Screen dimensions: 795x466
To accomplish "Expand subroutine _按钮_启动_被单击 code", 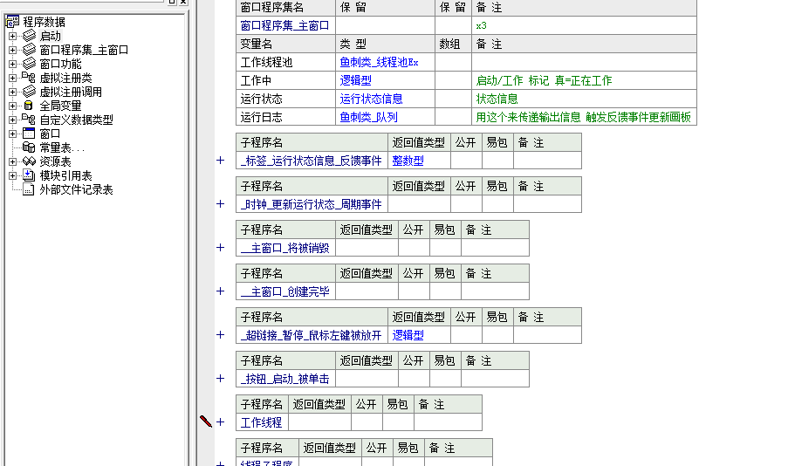I will coord(220,378).
